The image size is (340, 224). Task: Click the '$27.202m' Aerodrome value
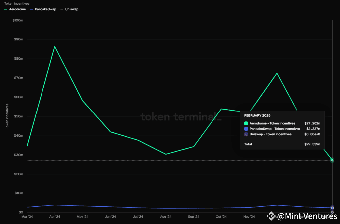pyautogui.click(x=312, y=123)
